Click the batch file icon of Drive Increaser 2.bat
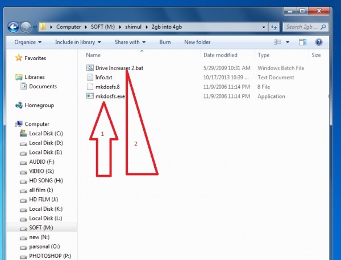 90,68
